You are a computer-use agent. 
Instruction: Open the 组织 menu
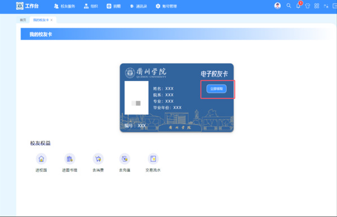(91, 6)
